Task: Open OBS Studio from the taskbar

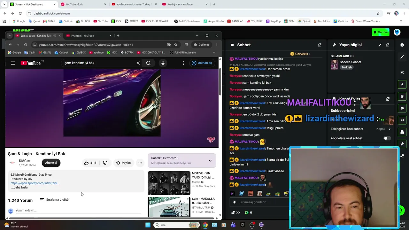Action: [252, 225]
